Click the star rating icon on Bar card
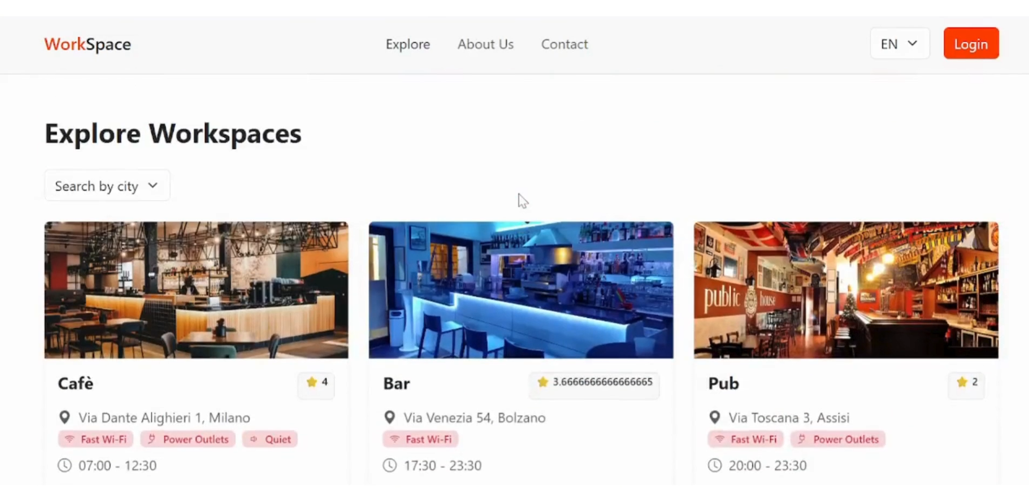Screen dimensions: 1029x497 [x=543, y=382]
